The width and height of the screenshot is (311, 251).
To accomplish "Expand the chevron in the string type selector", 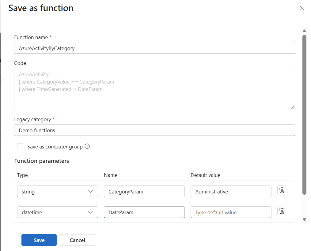I will click(x=90, y=192).
